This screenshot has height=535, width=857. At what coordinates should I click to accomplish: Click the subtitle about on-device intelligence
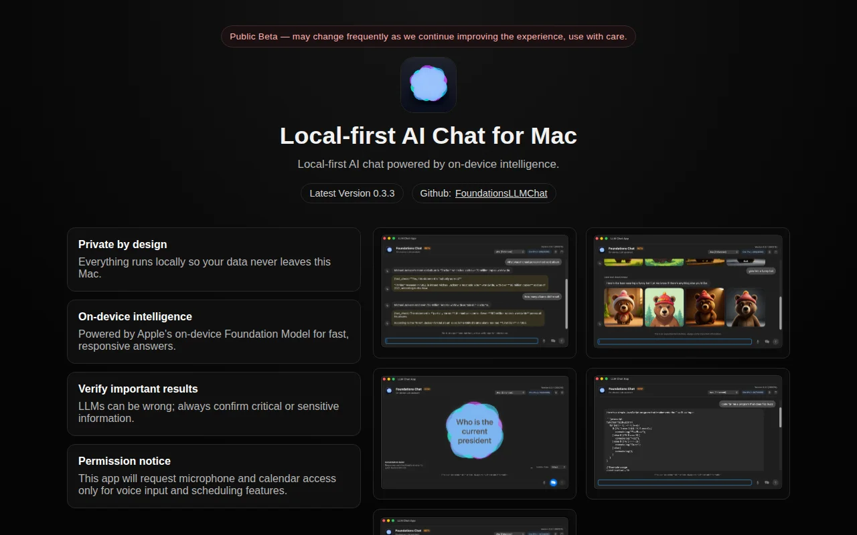[x=428, y=164]
